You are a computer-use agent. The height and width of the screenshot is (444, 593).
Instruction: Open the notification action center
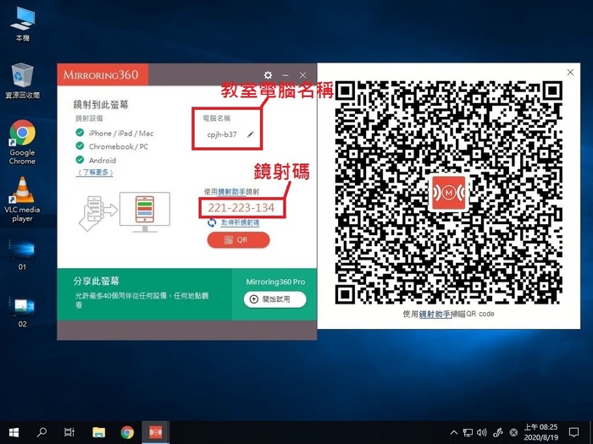coord(574,432)
